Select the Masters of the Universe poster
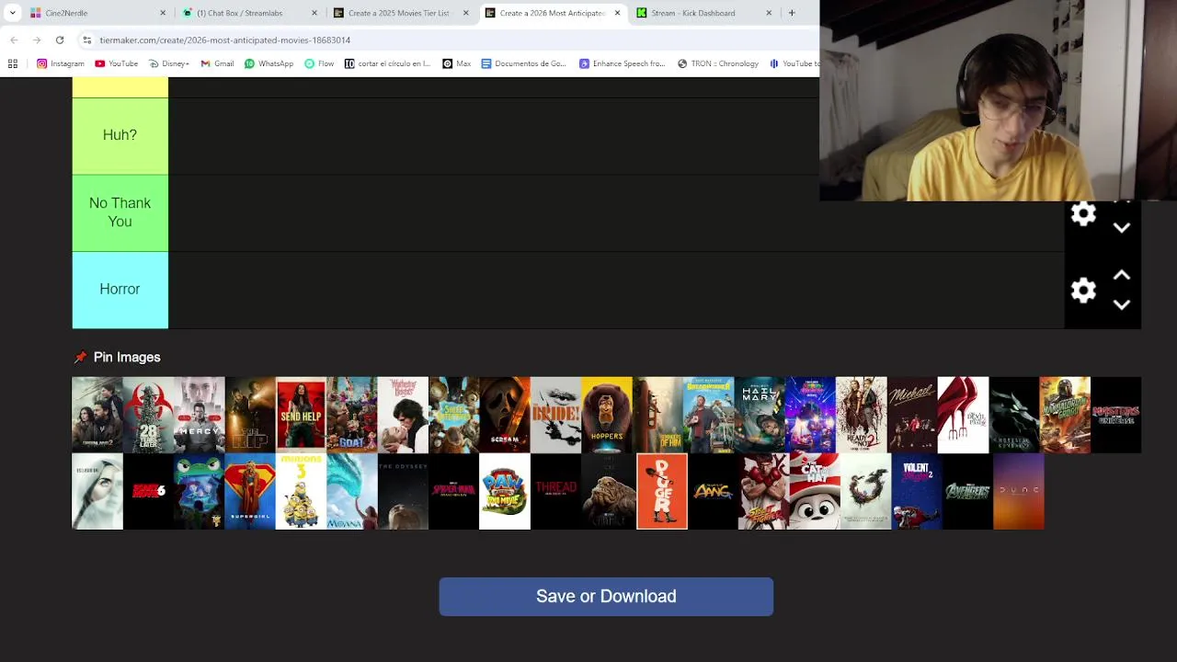Image resolution: width=1177 pixels, height=662 pixels. 1116,415
